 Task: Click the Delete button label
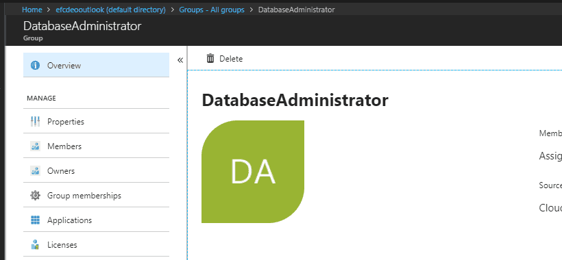coord(231,59)
